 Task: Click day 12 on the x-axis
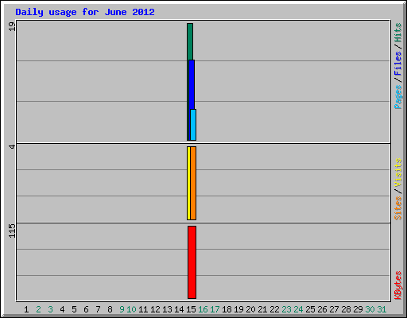tap(155, 309)
